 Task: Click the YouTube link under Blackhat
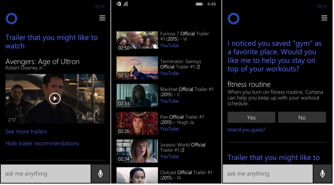click(169, 101)
